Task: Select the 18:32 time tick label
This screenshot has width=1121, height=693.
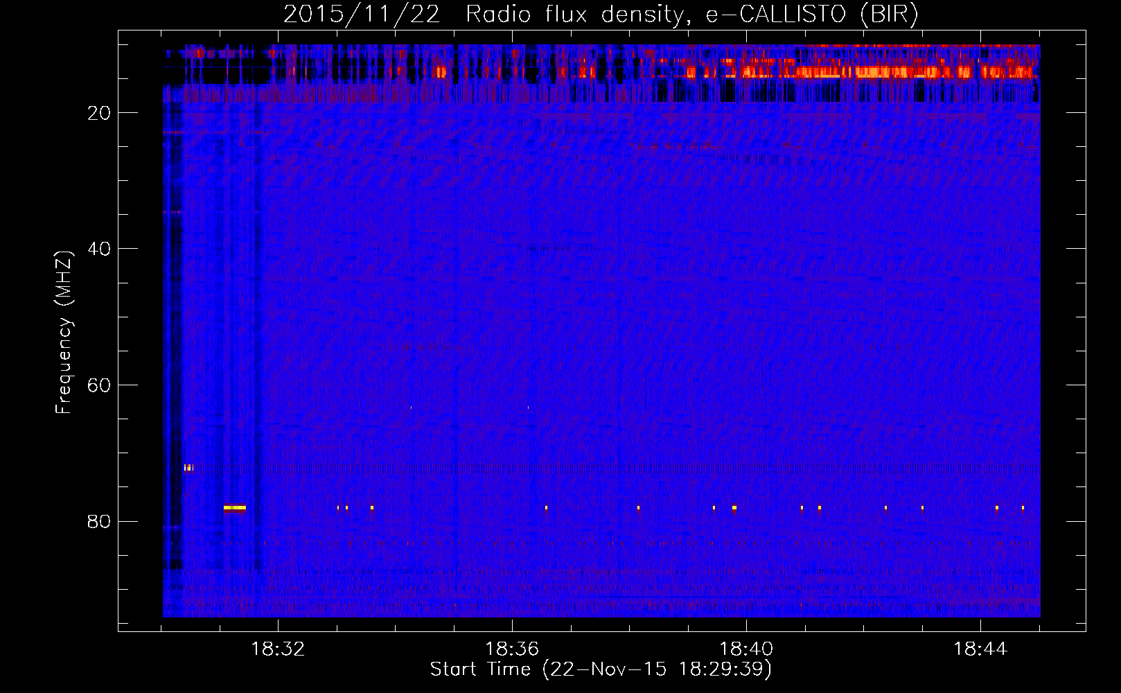Action: (x=278, y=649)
